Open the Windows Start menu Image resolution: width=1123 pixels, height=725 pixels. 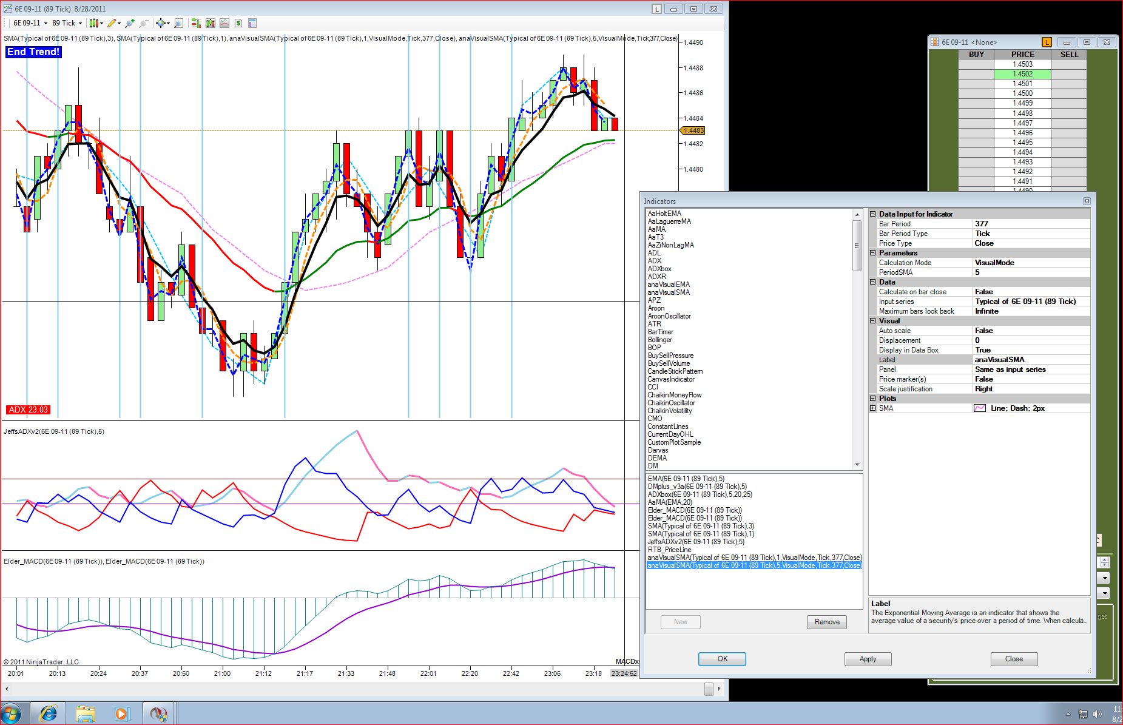pyautogui.click(x=11, y=713)
